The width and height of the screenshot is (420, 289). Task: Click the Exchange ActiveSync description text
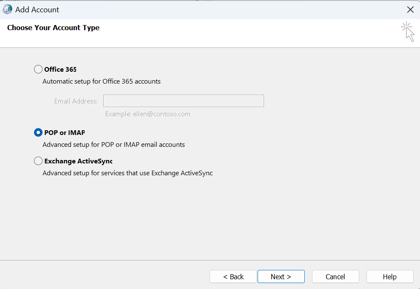(x=128, y=173)
